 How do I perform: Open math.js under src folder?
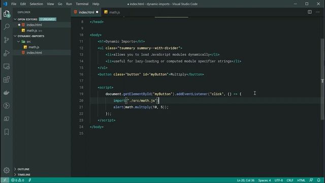[x=42, y=47]
